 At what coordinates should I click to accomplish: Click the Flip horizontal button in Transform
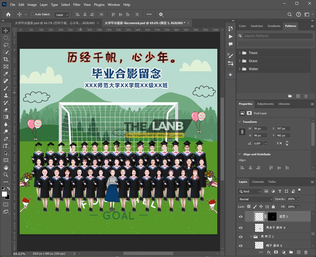279,143
